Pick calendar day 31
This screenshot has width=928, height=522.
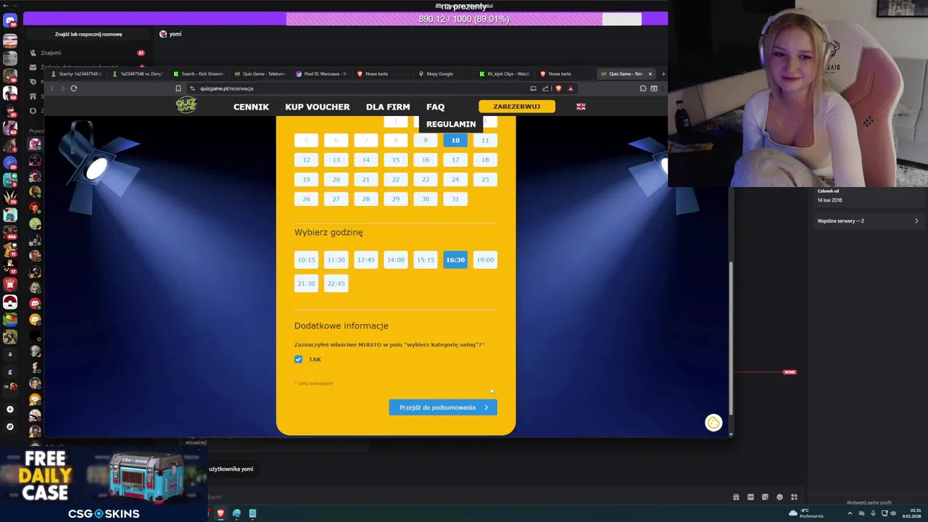455,199
